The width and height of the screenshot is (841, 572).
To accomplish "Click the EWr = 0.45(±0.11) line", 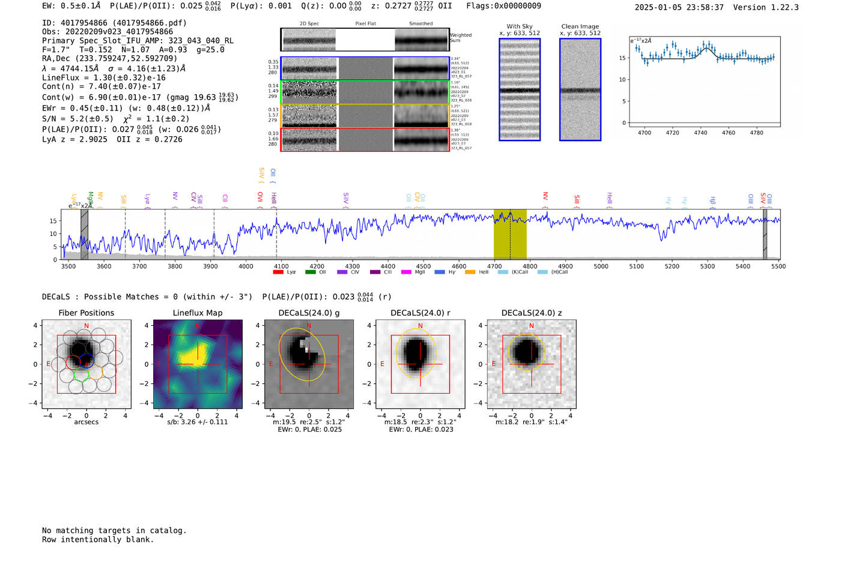I will click(126, 108).
